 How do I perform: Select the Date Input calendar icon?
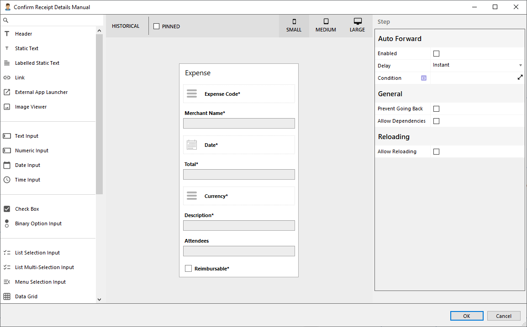click(x=7, y=165)
